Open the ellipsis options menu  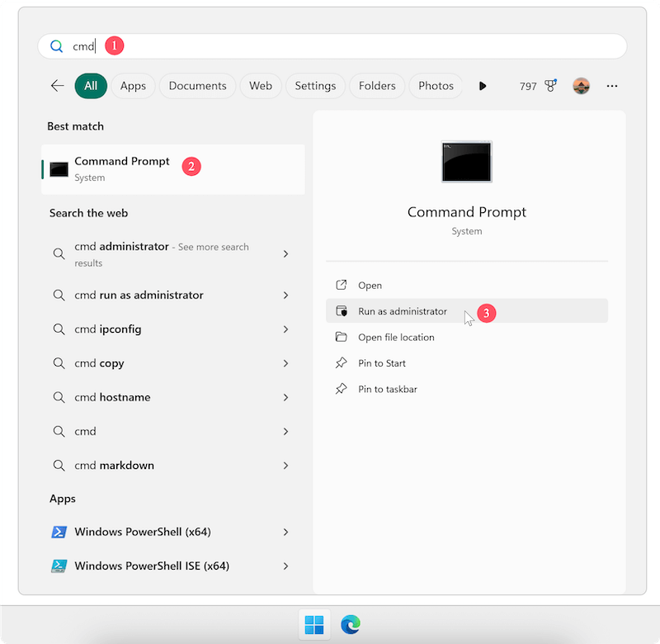pos(611,85)
